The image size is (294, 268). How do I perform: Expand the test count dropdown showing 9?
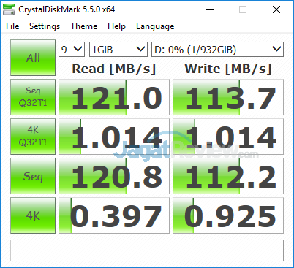(x=72, y=50)
